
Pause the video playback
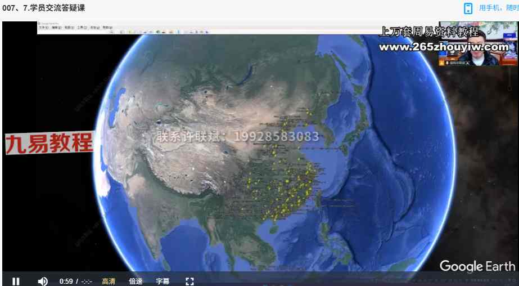click(x=16, y=281)
